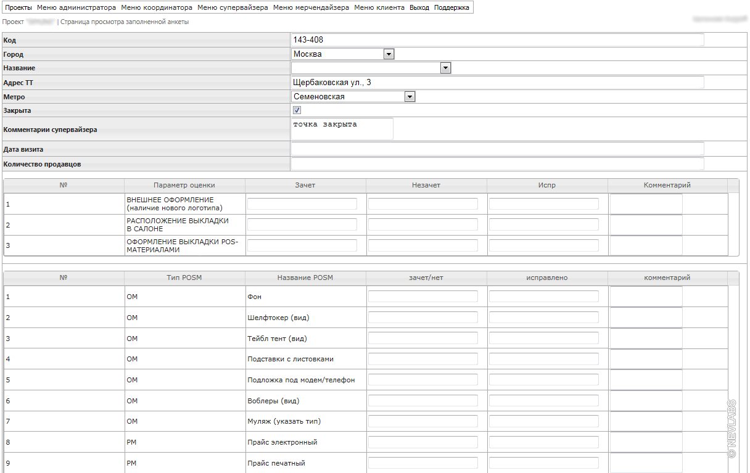Expand the Метро dropdown showing Семеновская
Screen dimensions: 750x473
tap(410, 97)
